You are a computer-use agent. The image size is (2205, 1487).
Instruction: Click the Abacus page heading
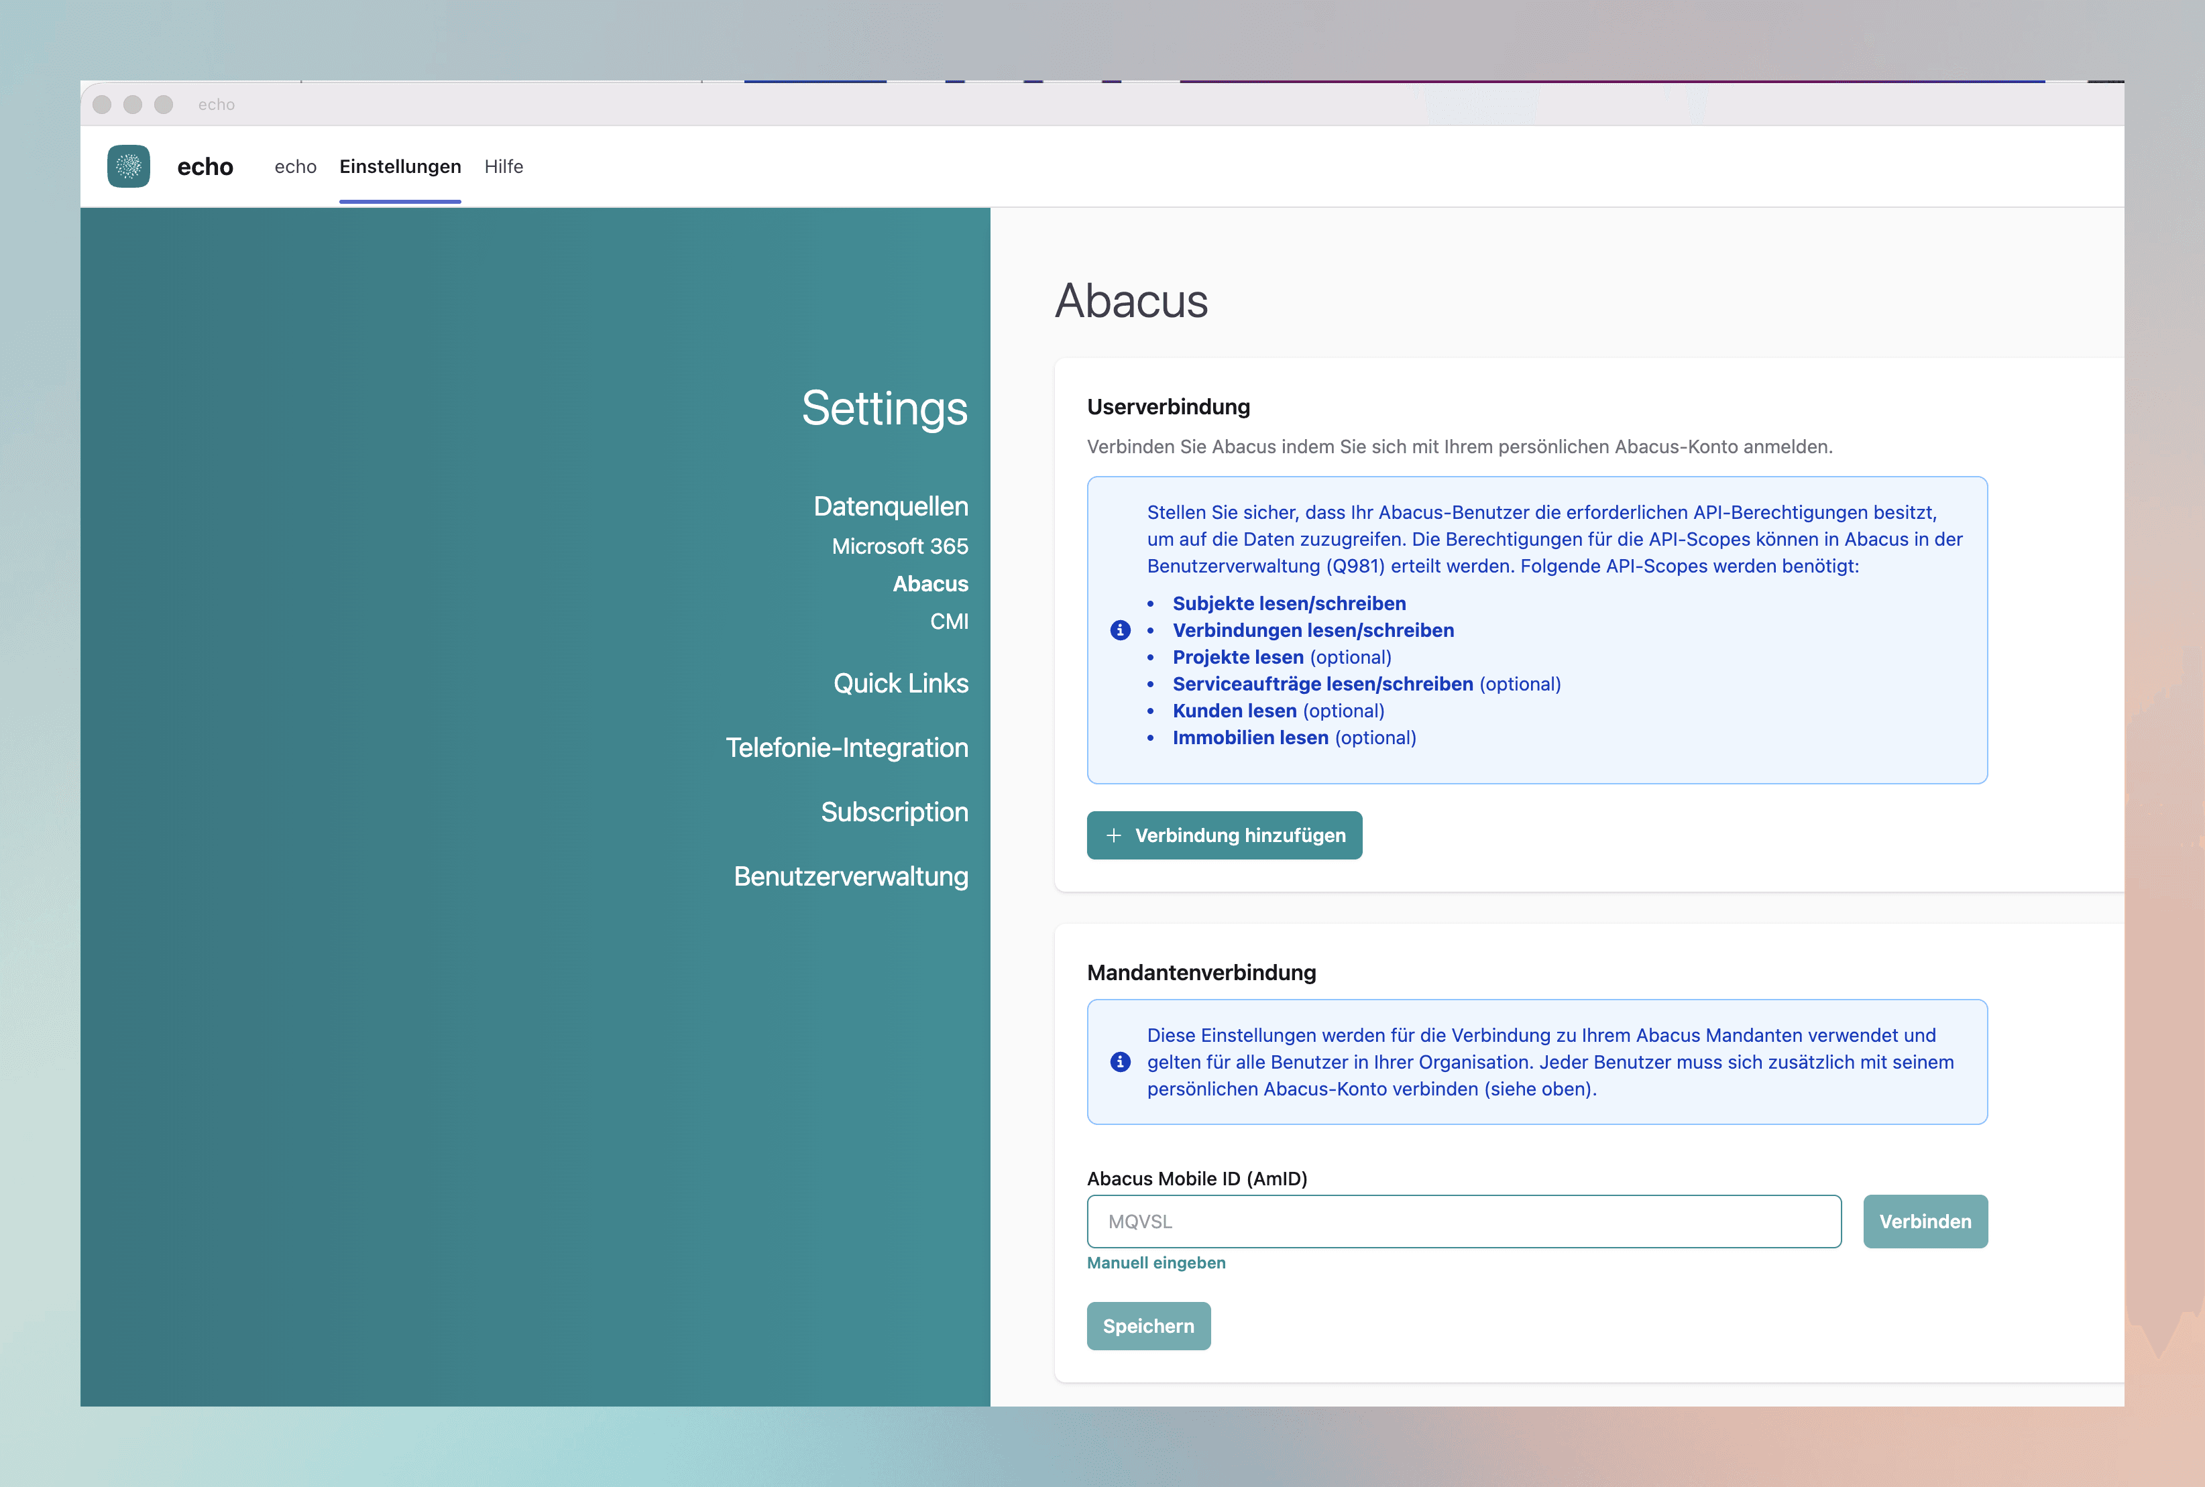[x=1131, y=302]
